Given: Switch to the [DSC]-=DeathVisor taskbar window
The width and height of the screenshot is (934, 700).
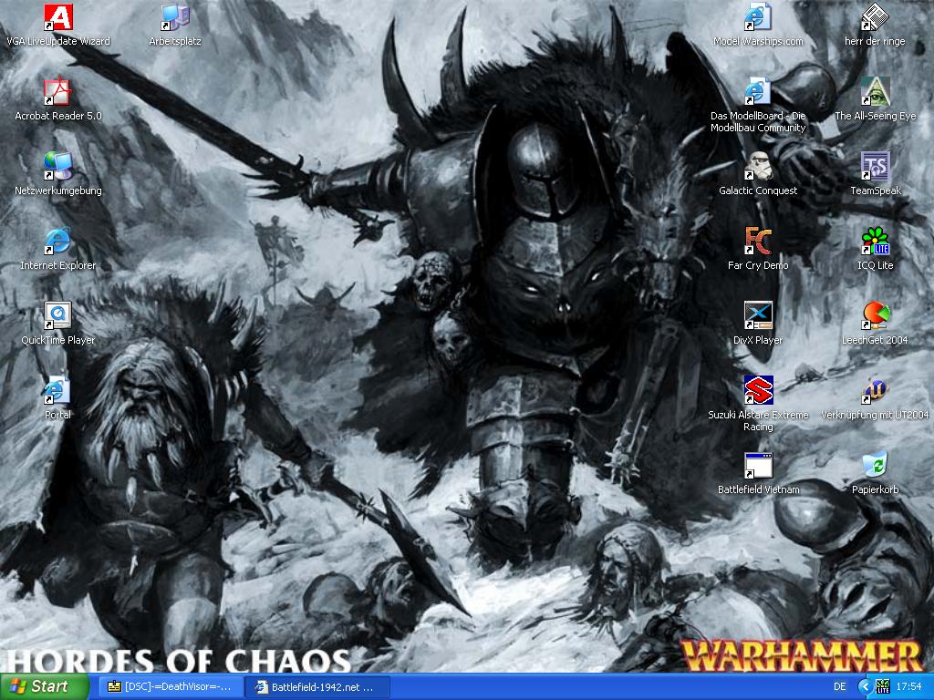Looking at the screenshot, I should pos(171,686).
